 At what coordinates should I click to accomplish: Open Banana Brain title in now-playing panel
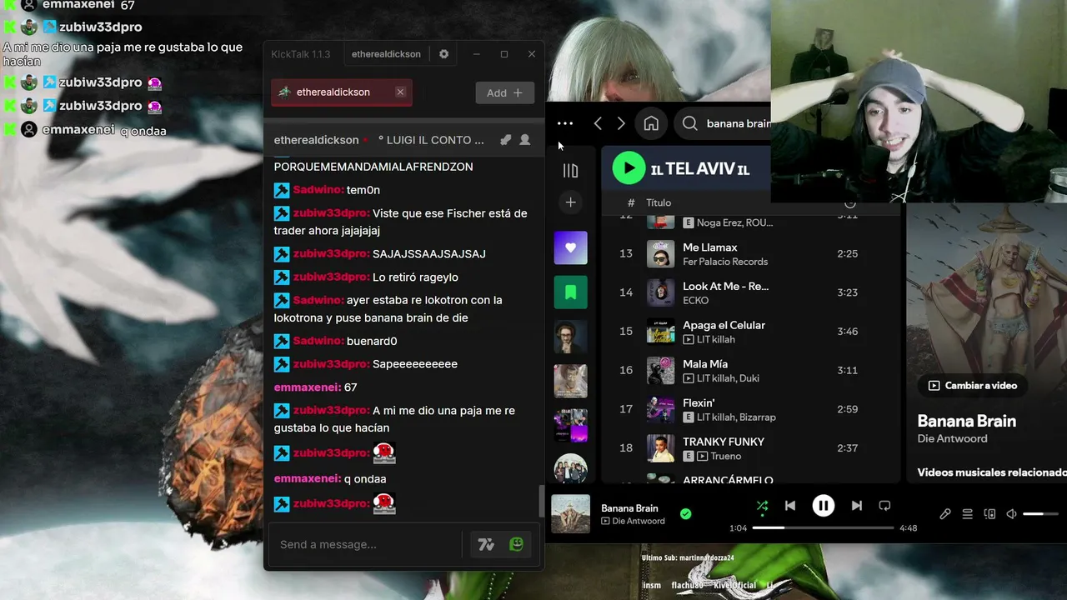pyautogui.click(x=967, y=421)
